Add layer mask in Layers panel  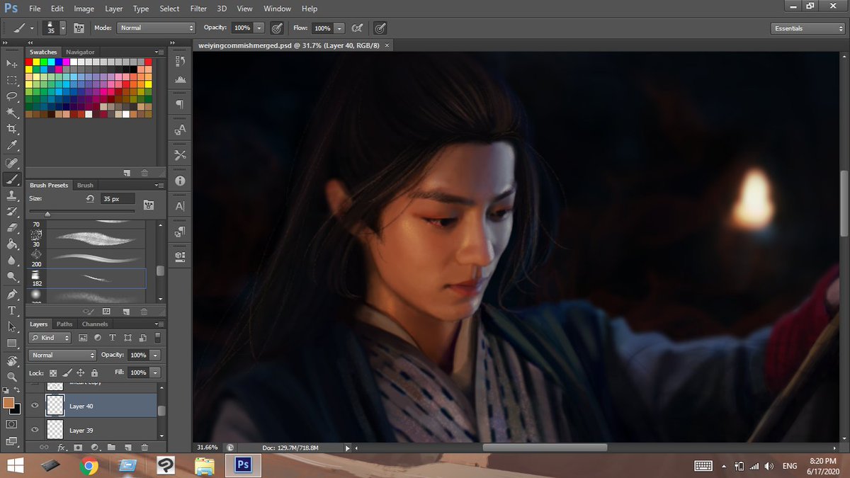click(78, 448)
